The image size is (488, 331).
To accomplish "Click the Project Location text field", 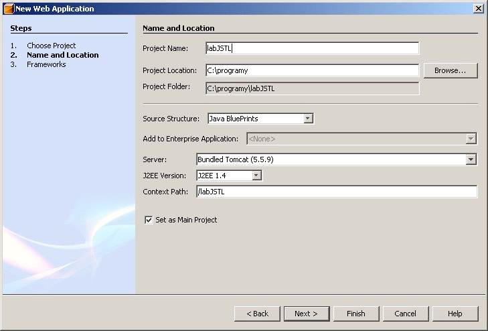I will [312, 70].
